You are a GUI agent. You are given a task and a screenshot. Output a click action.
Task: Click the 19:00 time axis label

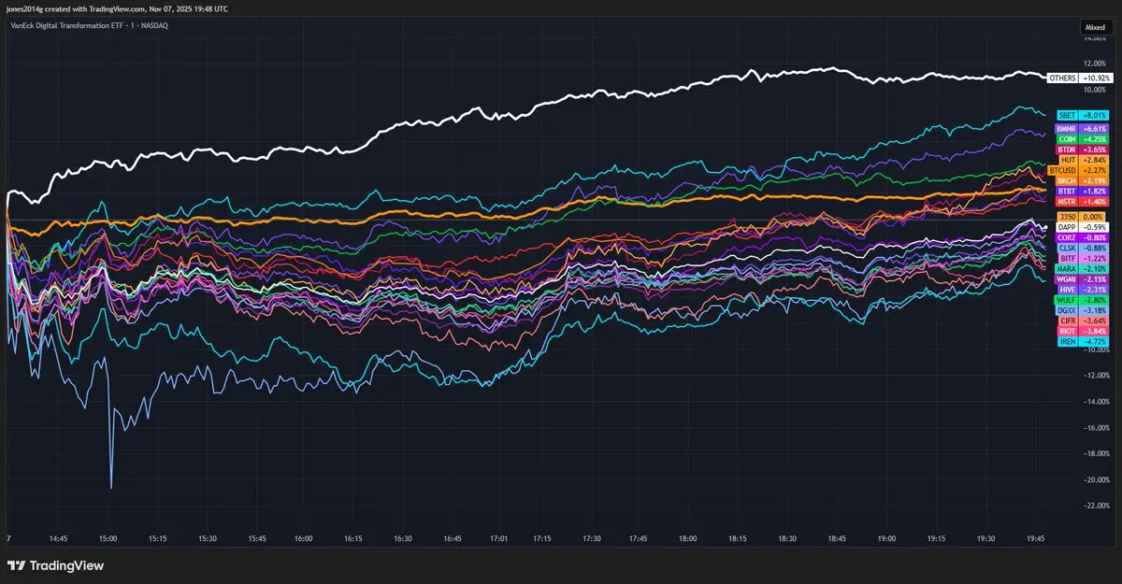(x=886, y=539)
